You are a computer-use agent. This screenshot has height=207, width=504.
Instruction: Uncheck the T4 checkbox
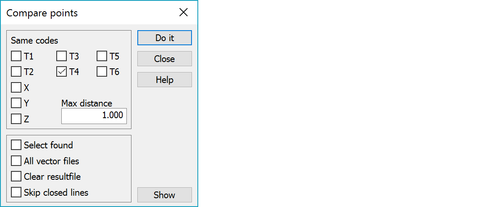(62, 72)
